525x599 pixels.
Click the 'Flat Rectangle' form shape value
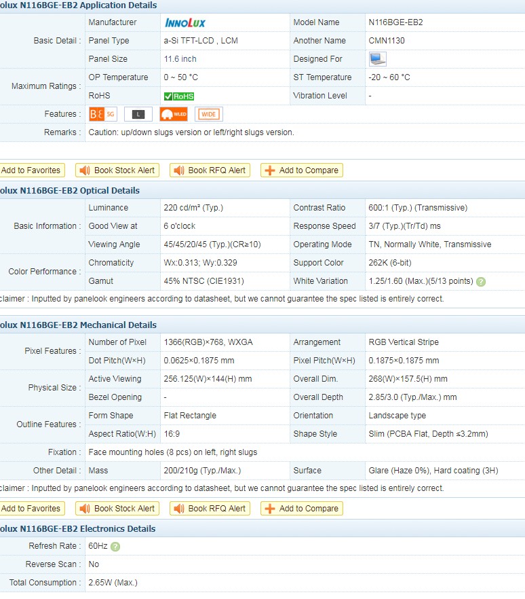coord(190,415)
